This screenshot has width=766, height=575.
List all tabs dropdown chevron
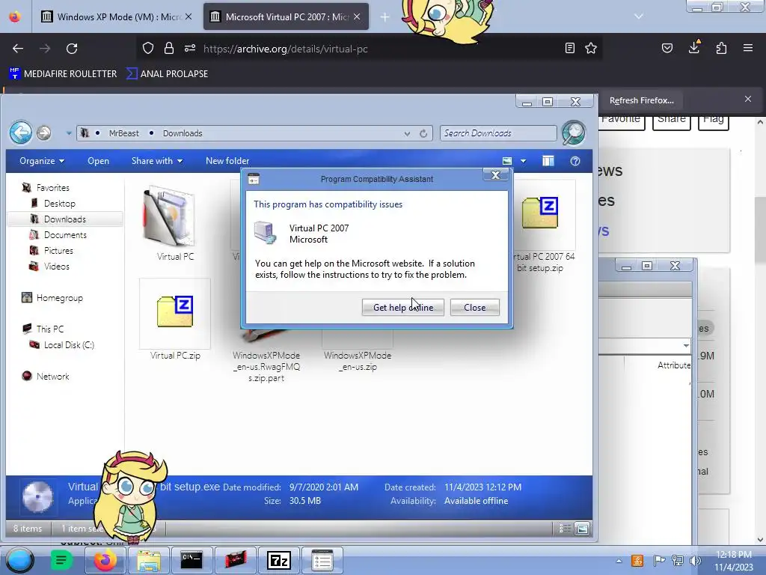click(639, 16)
